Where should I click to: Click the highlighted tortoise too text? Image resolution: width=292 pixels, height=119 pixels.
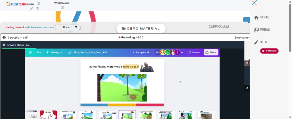point(131,67)
